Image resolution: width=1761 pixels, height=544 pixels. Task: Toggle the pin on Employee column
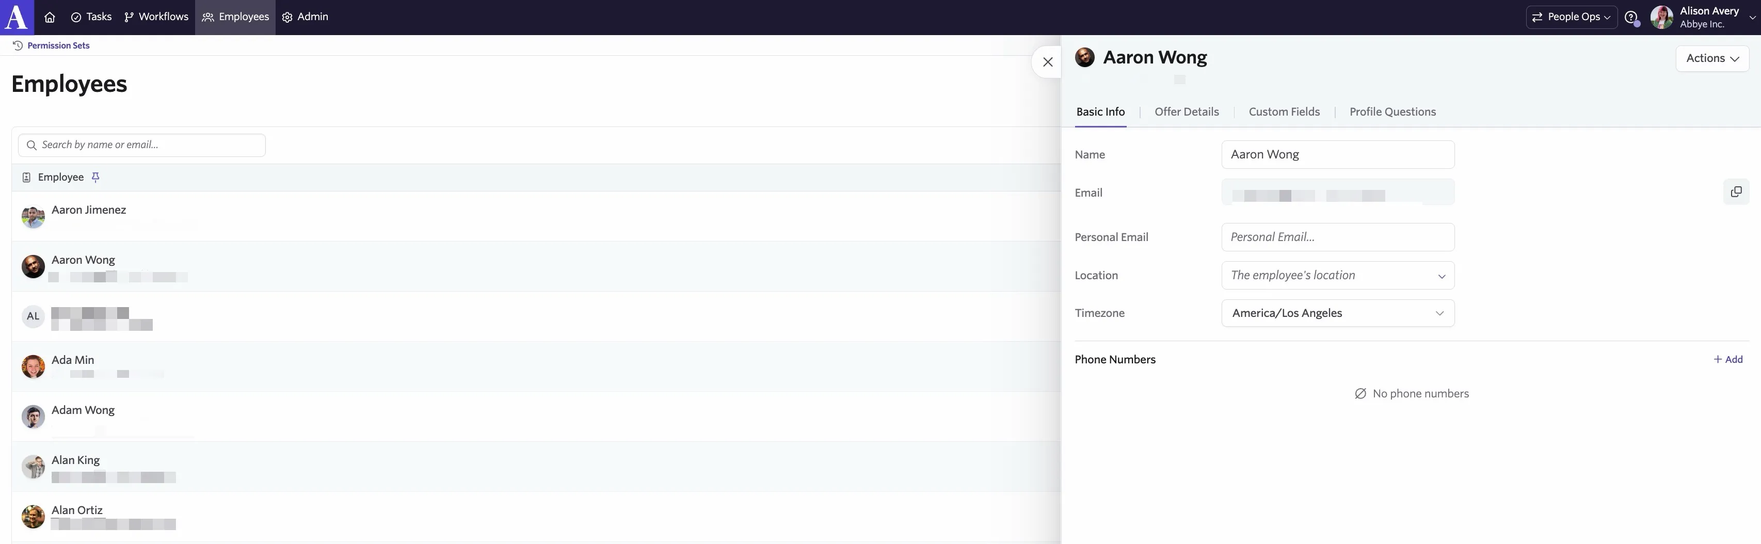[x=95, y=178]
